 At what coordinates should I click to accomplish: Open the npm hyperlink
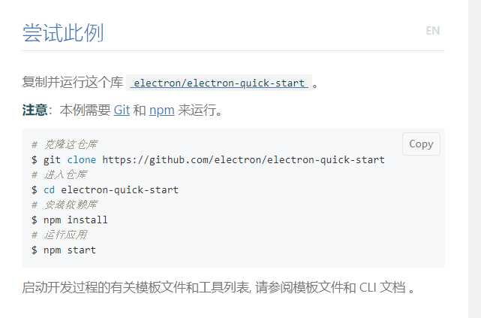tap(161, 111)
